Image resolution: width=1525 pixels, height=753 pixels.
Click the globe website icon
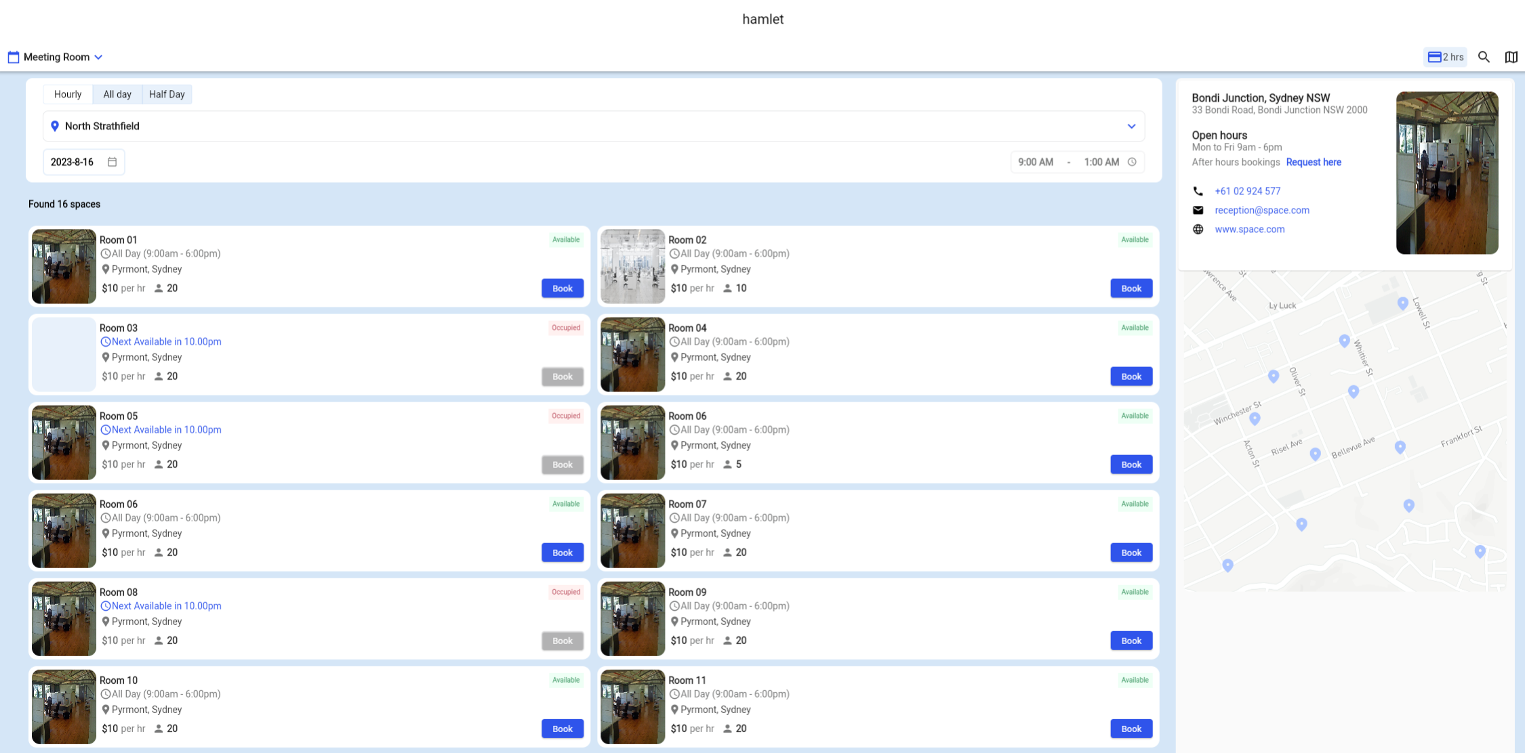(1198, 229)
